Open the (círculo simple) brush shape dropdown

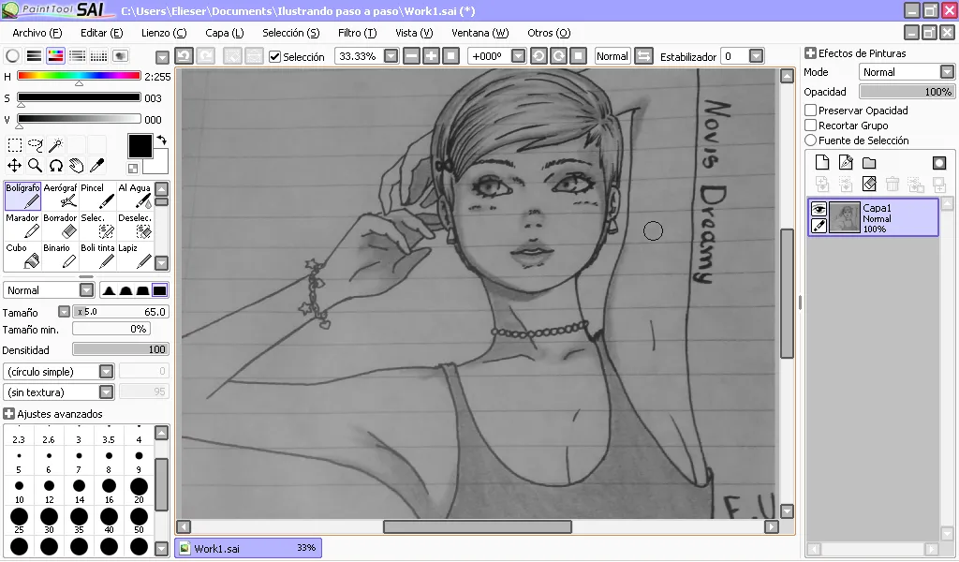click(x=107, y=372)
